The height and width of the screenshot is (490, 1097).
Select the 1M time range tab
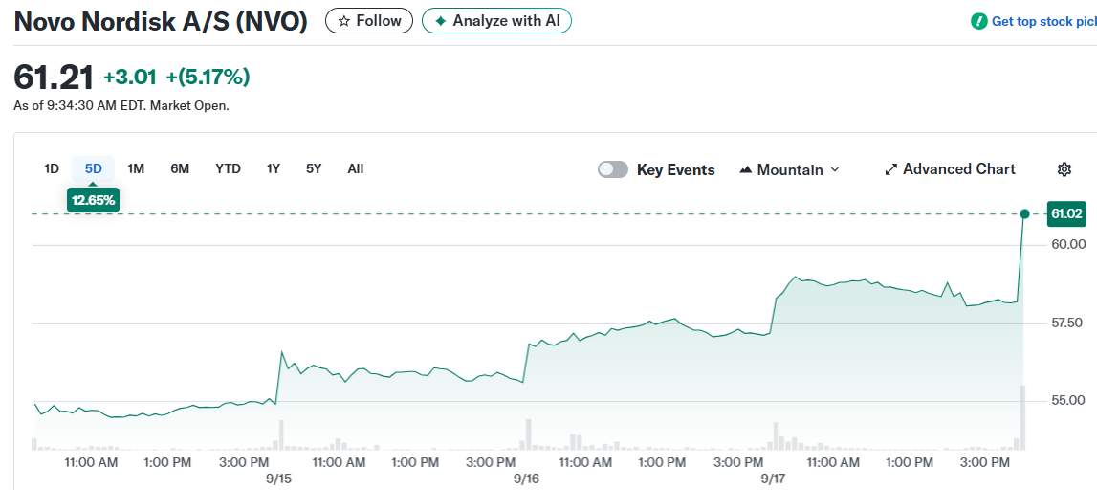tap(136, 168)
